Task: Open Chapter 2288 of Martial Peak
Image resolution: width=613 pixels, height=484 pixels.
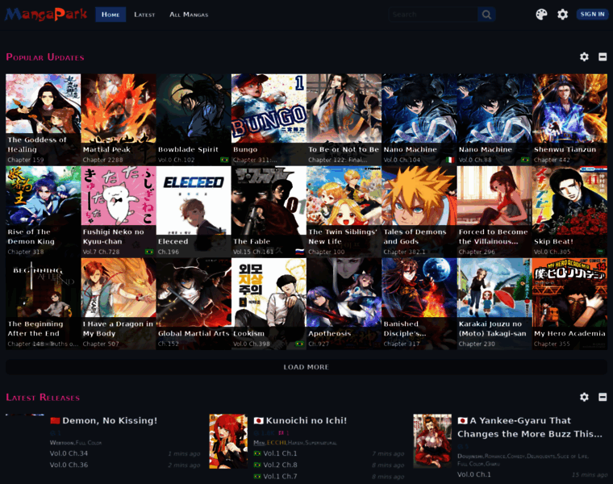Action: tap(102, 160)
